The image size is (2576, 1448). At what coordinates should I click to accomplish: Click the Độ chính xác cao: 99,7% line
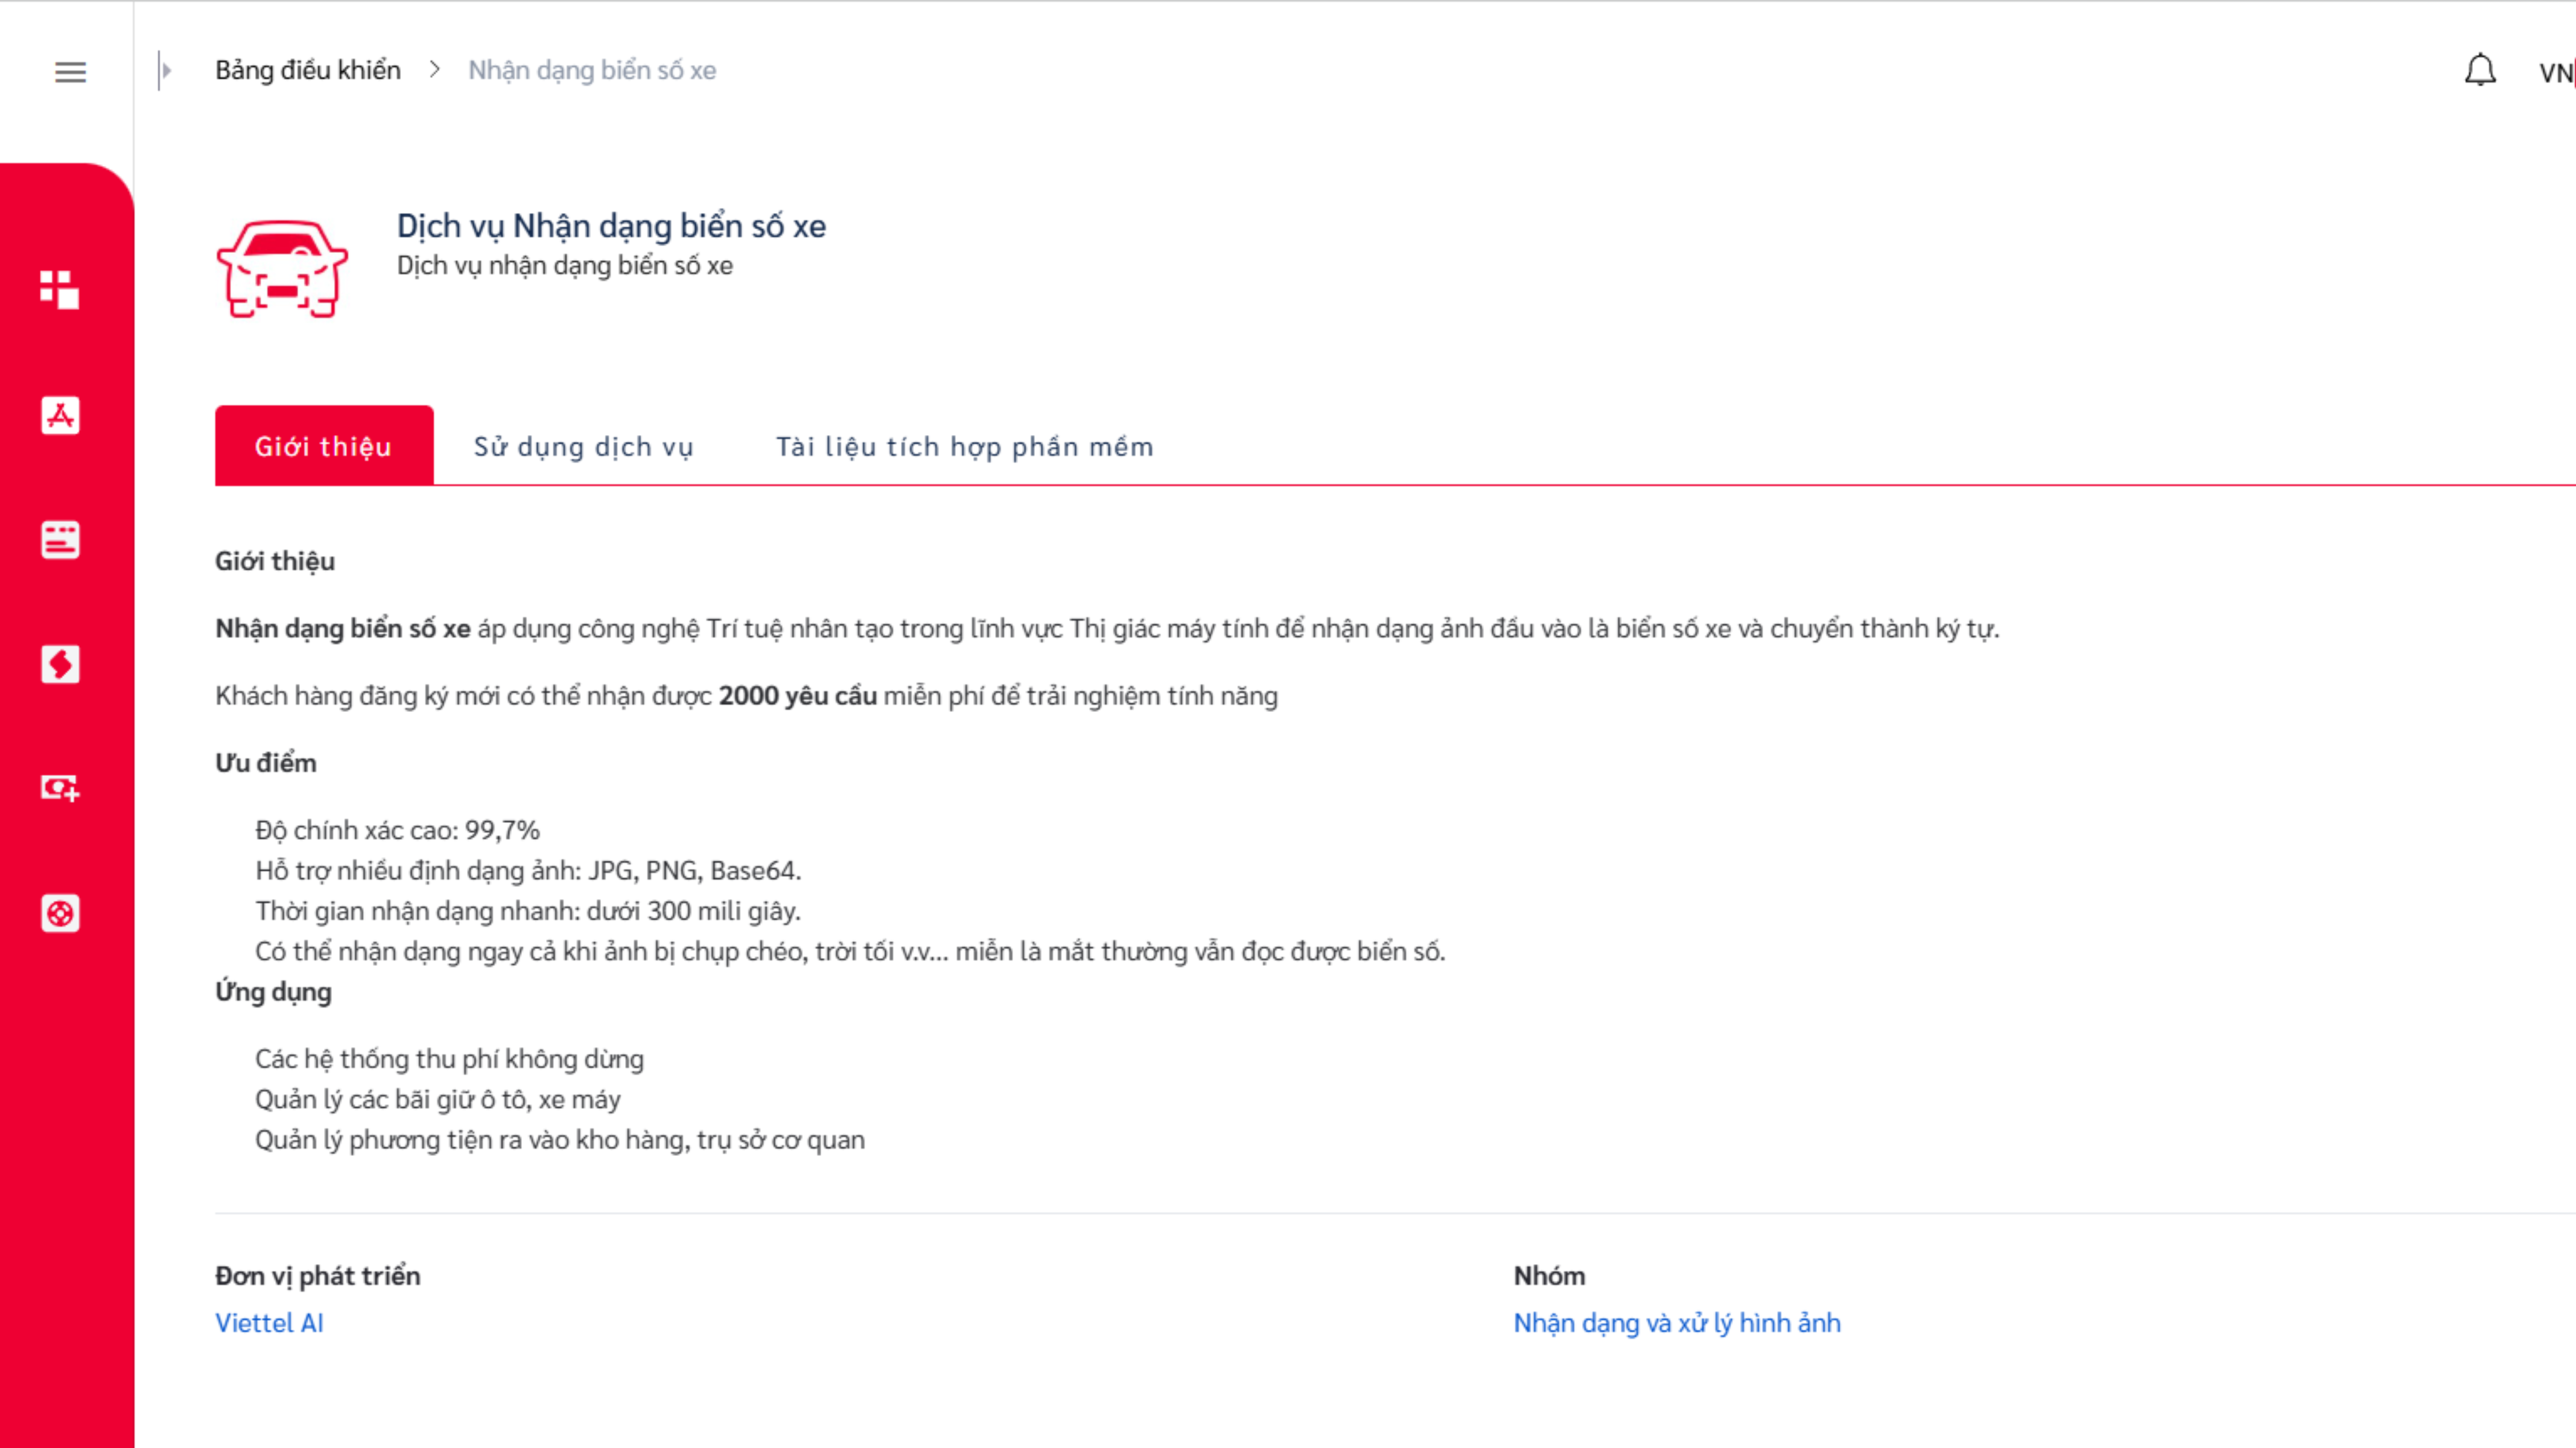click(397, 830)
